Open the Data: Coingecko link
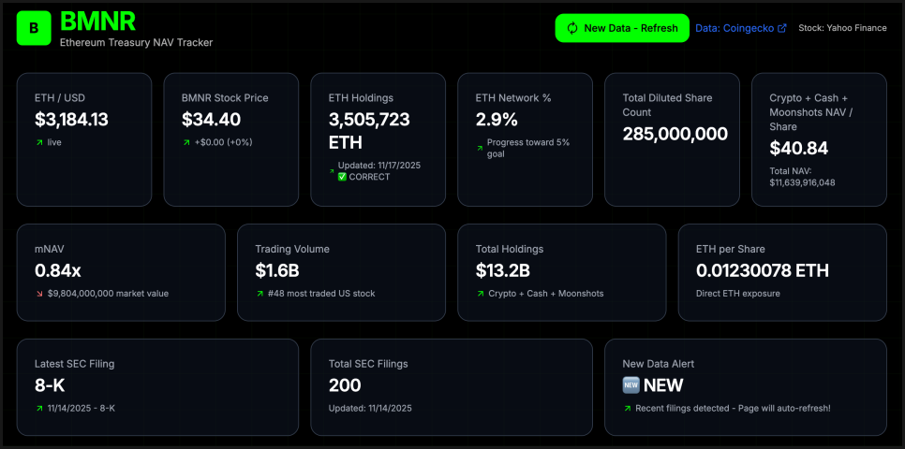Image resolution: width=905 pixels, height=449 pixels. [734, 28]
